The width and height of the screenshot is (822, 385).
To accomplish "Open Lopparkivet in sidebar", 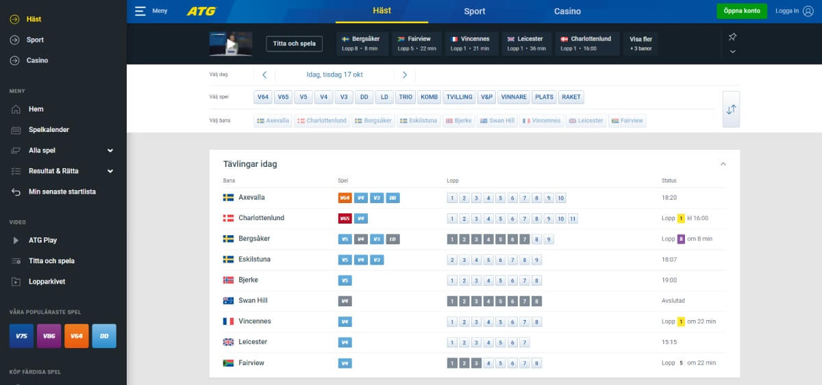I will click(x=47, y=281).
